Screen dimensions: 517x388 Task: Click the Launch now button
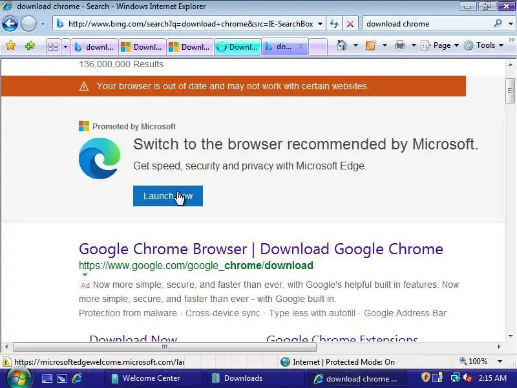[x=168, y=196]
